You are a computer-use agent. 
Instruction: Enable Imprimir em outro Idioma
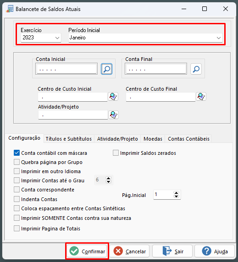[17, 171]
